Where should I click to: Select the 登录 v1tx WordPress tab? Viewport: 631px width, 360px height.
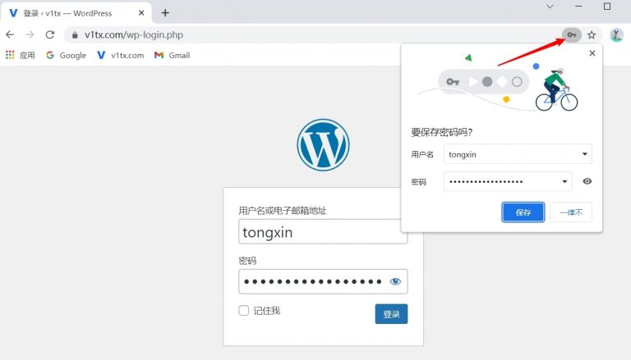coord(76,13)
